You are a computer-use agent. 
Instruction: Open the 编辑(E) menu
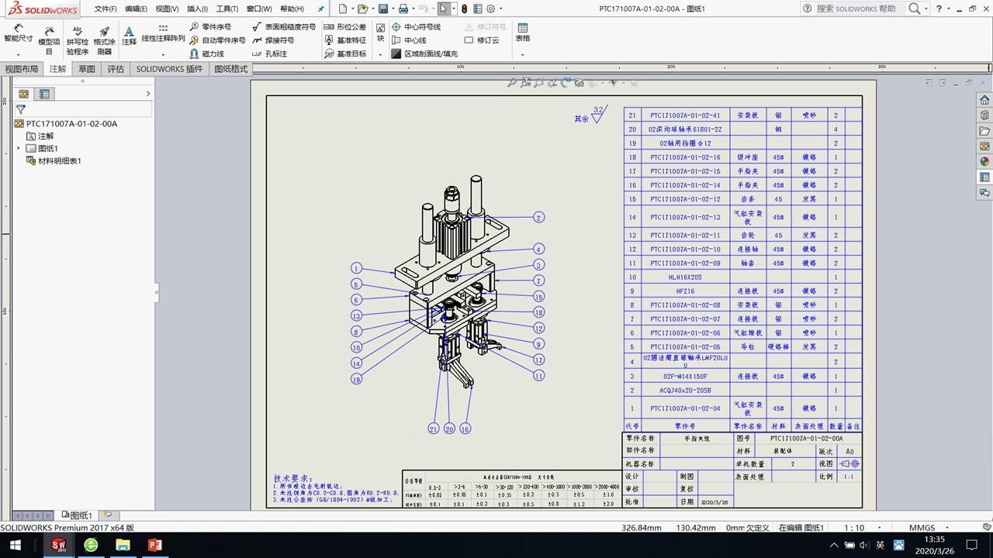tap(136, 9)
